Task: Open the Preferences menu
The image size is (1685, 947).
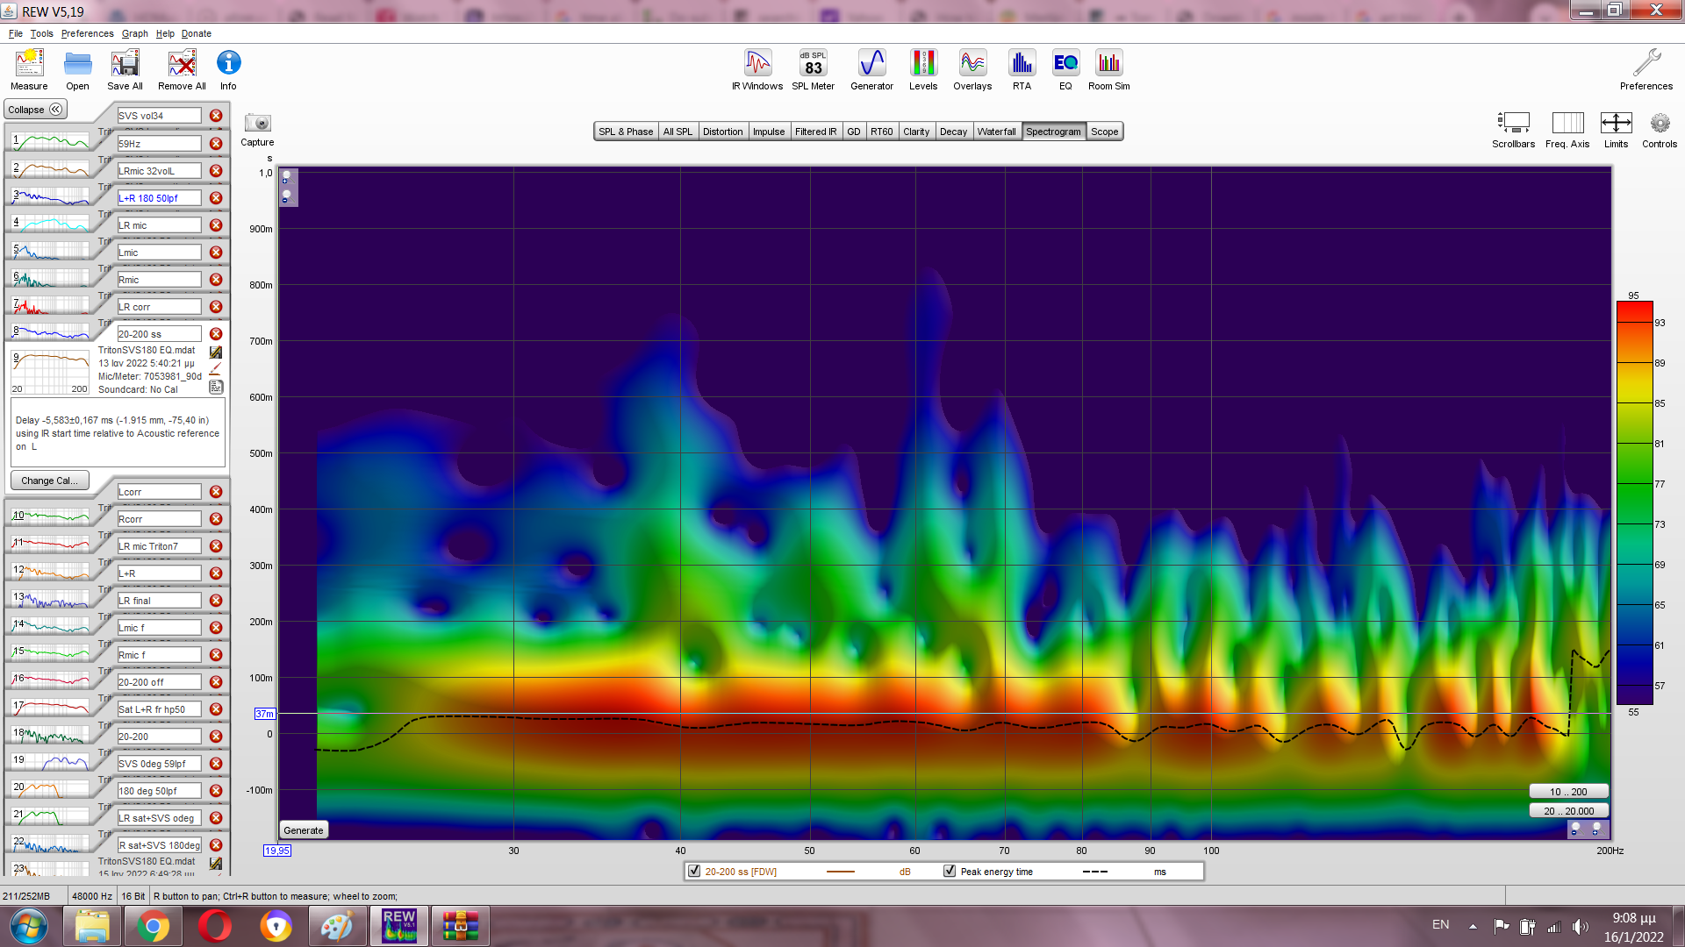Action: click(87, 33)
